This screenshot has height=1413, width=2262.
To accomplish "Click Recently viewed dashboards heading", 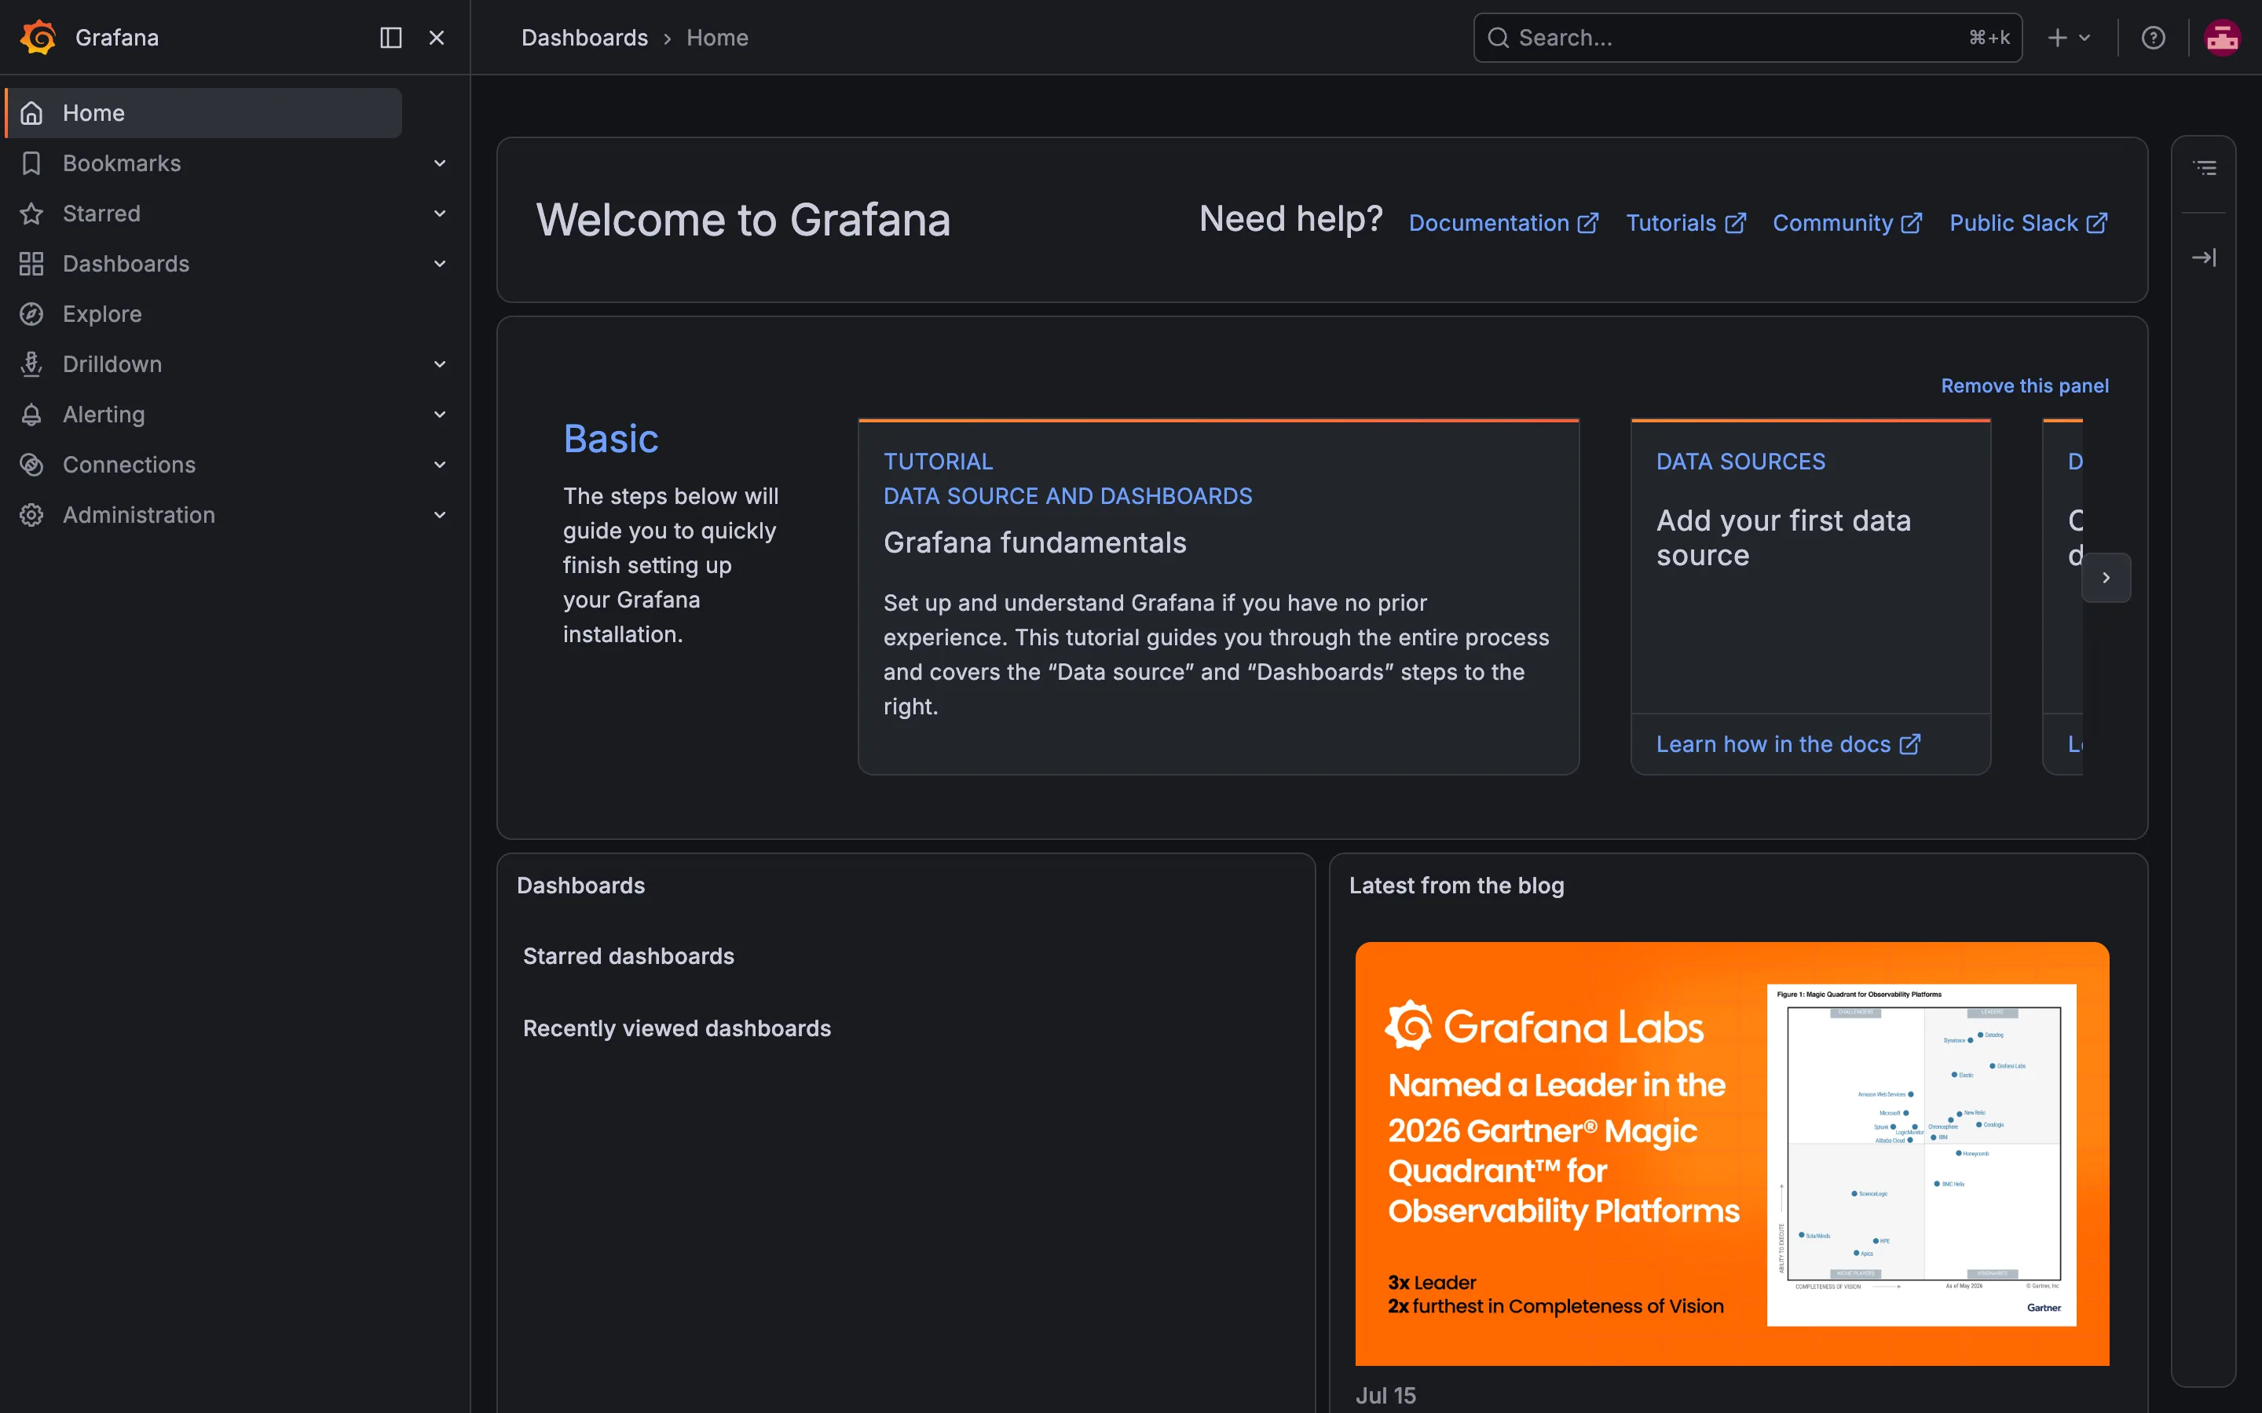I will pos(677,1028).
